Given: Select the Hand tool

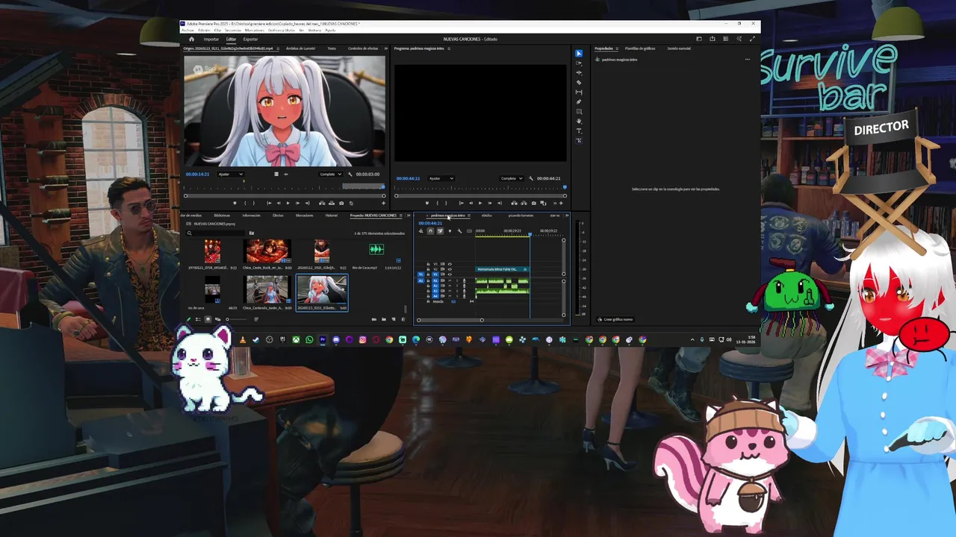Looking at the screenshot, I should 579,121.
